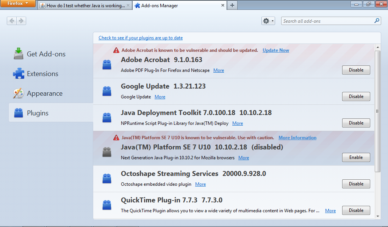
Task: Open a new browser tab with the plus button
Action: [x=232, y=6]
